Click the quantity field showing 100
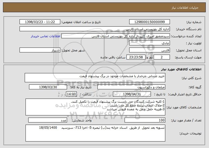This screenshot has height=148, width=209. pyautogui.click(x=145, y=120)
